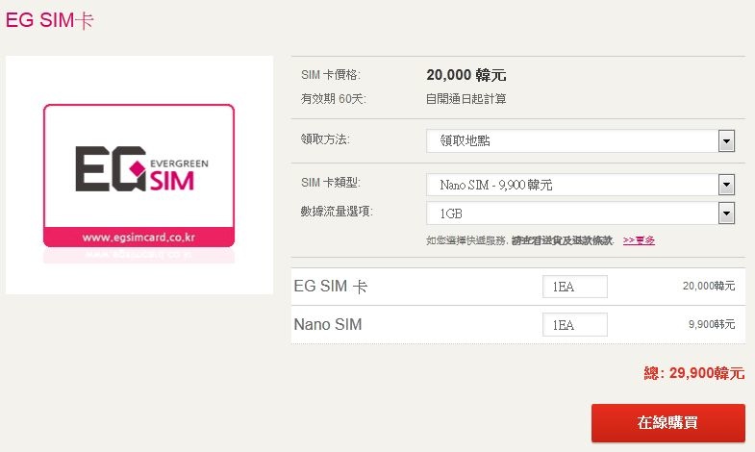Viewport: 755px width, 452px height.
Task: Click the 總: 29,900韓元 total amount
Action: [693, 373]
